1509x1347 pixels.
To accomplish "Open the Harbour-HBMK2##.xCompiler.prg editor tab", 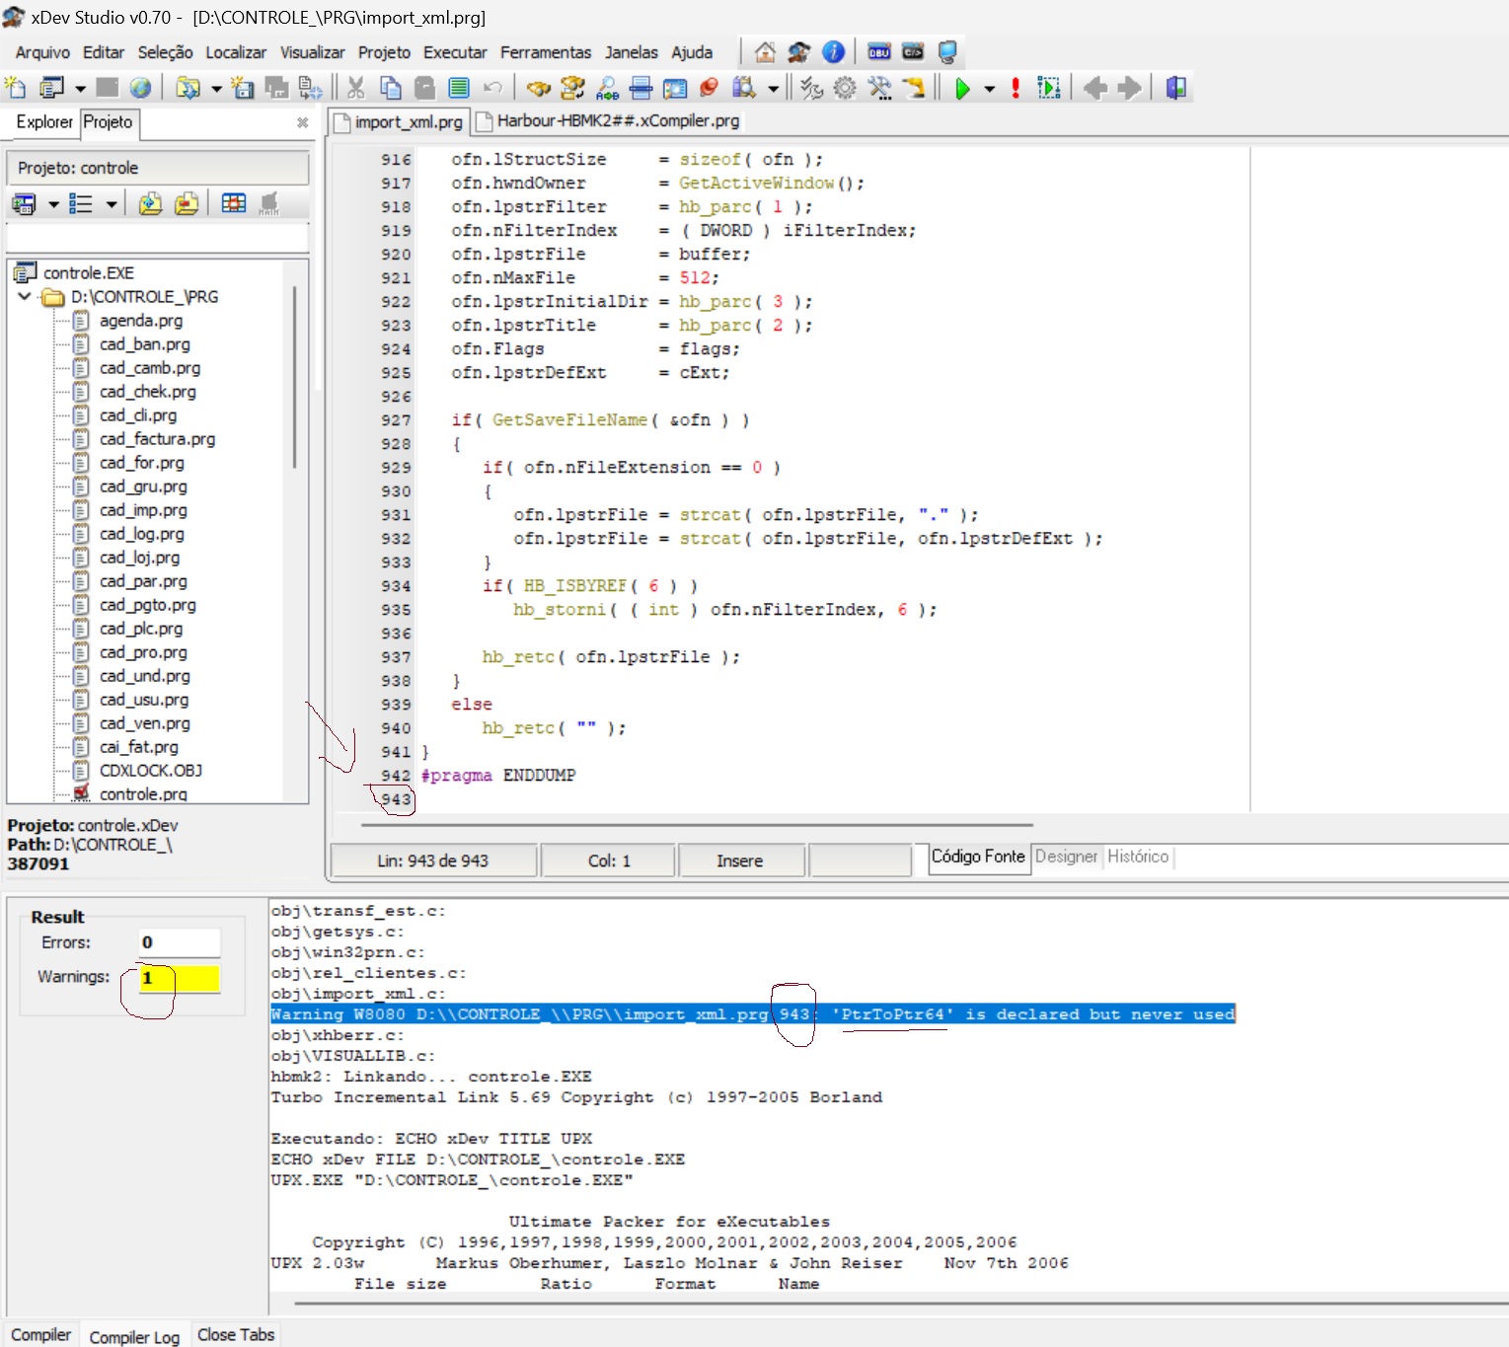I will click(617, 120).
